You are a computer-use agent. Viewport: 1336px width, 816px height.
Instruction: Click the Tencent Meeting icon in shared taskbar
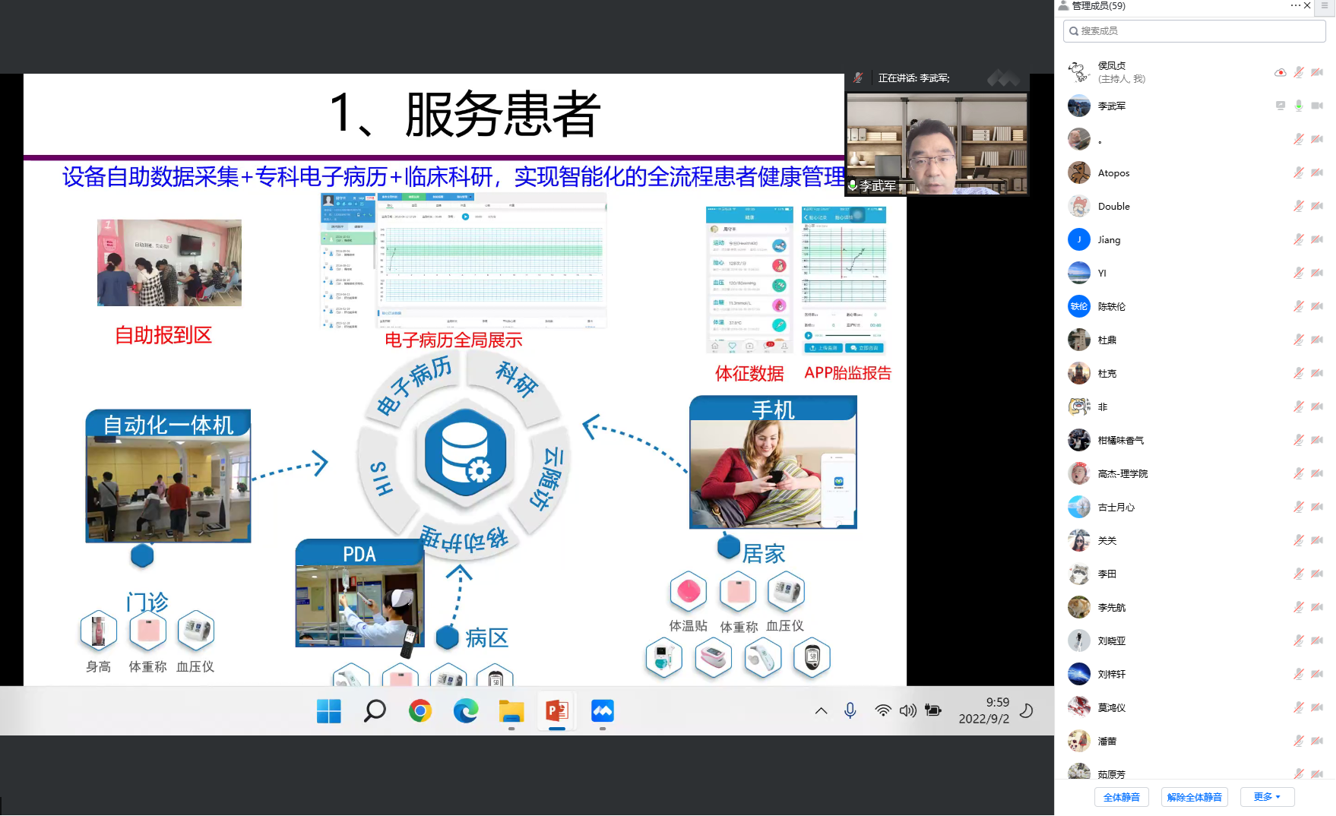(603, 711)
